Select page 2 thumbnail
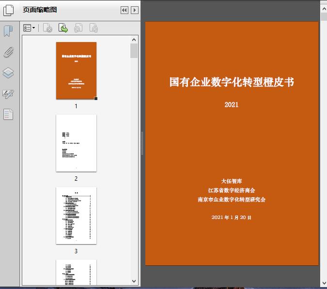 pyautogui.click(x=77, y=143)
